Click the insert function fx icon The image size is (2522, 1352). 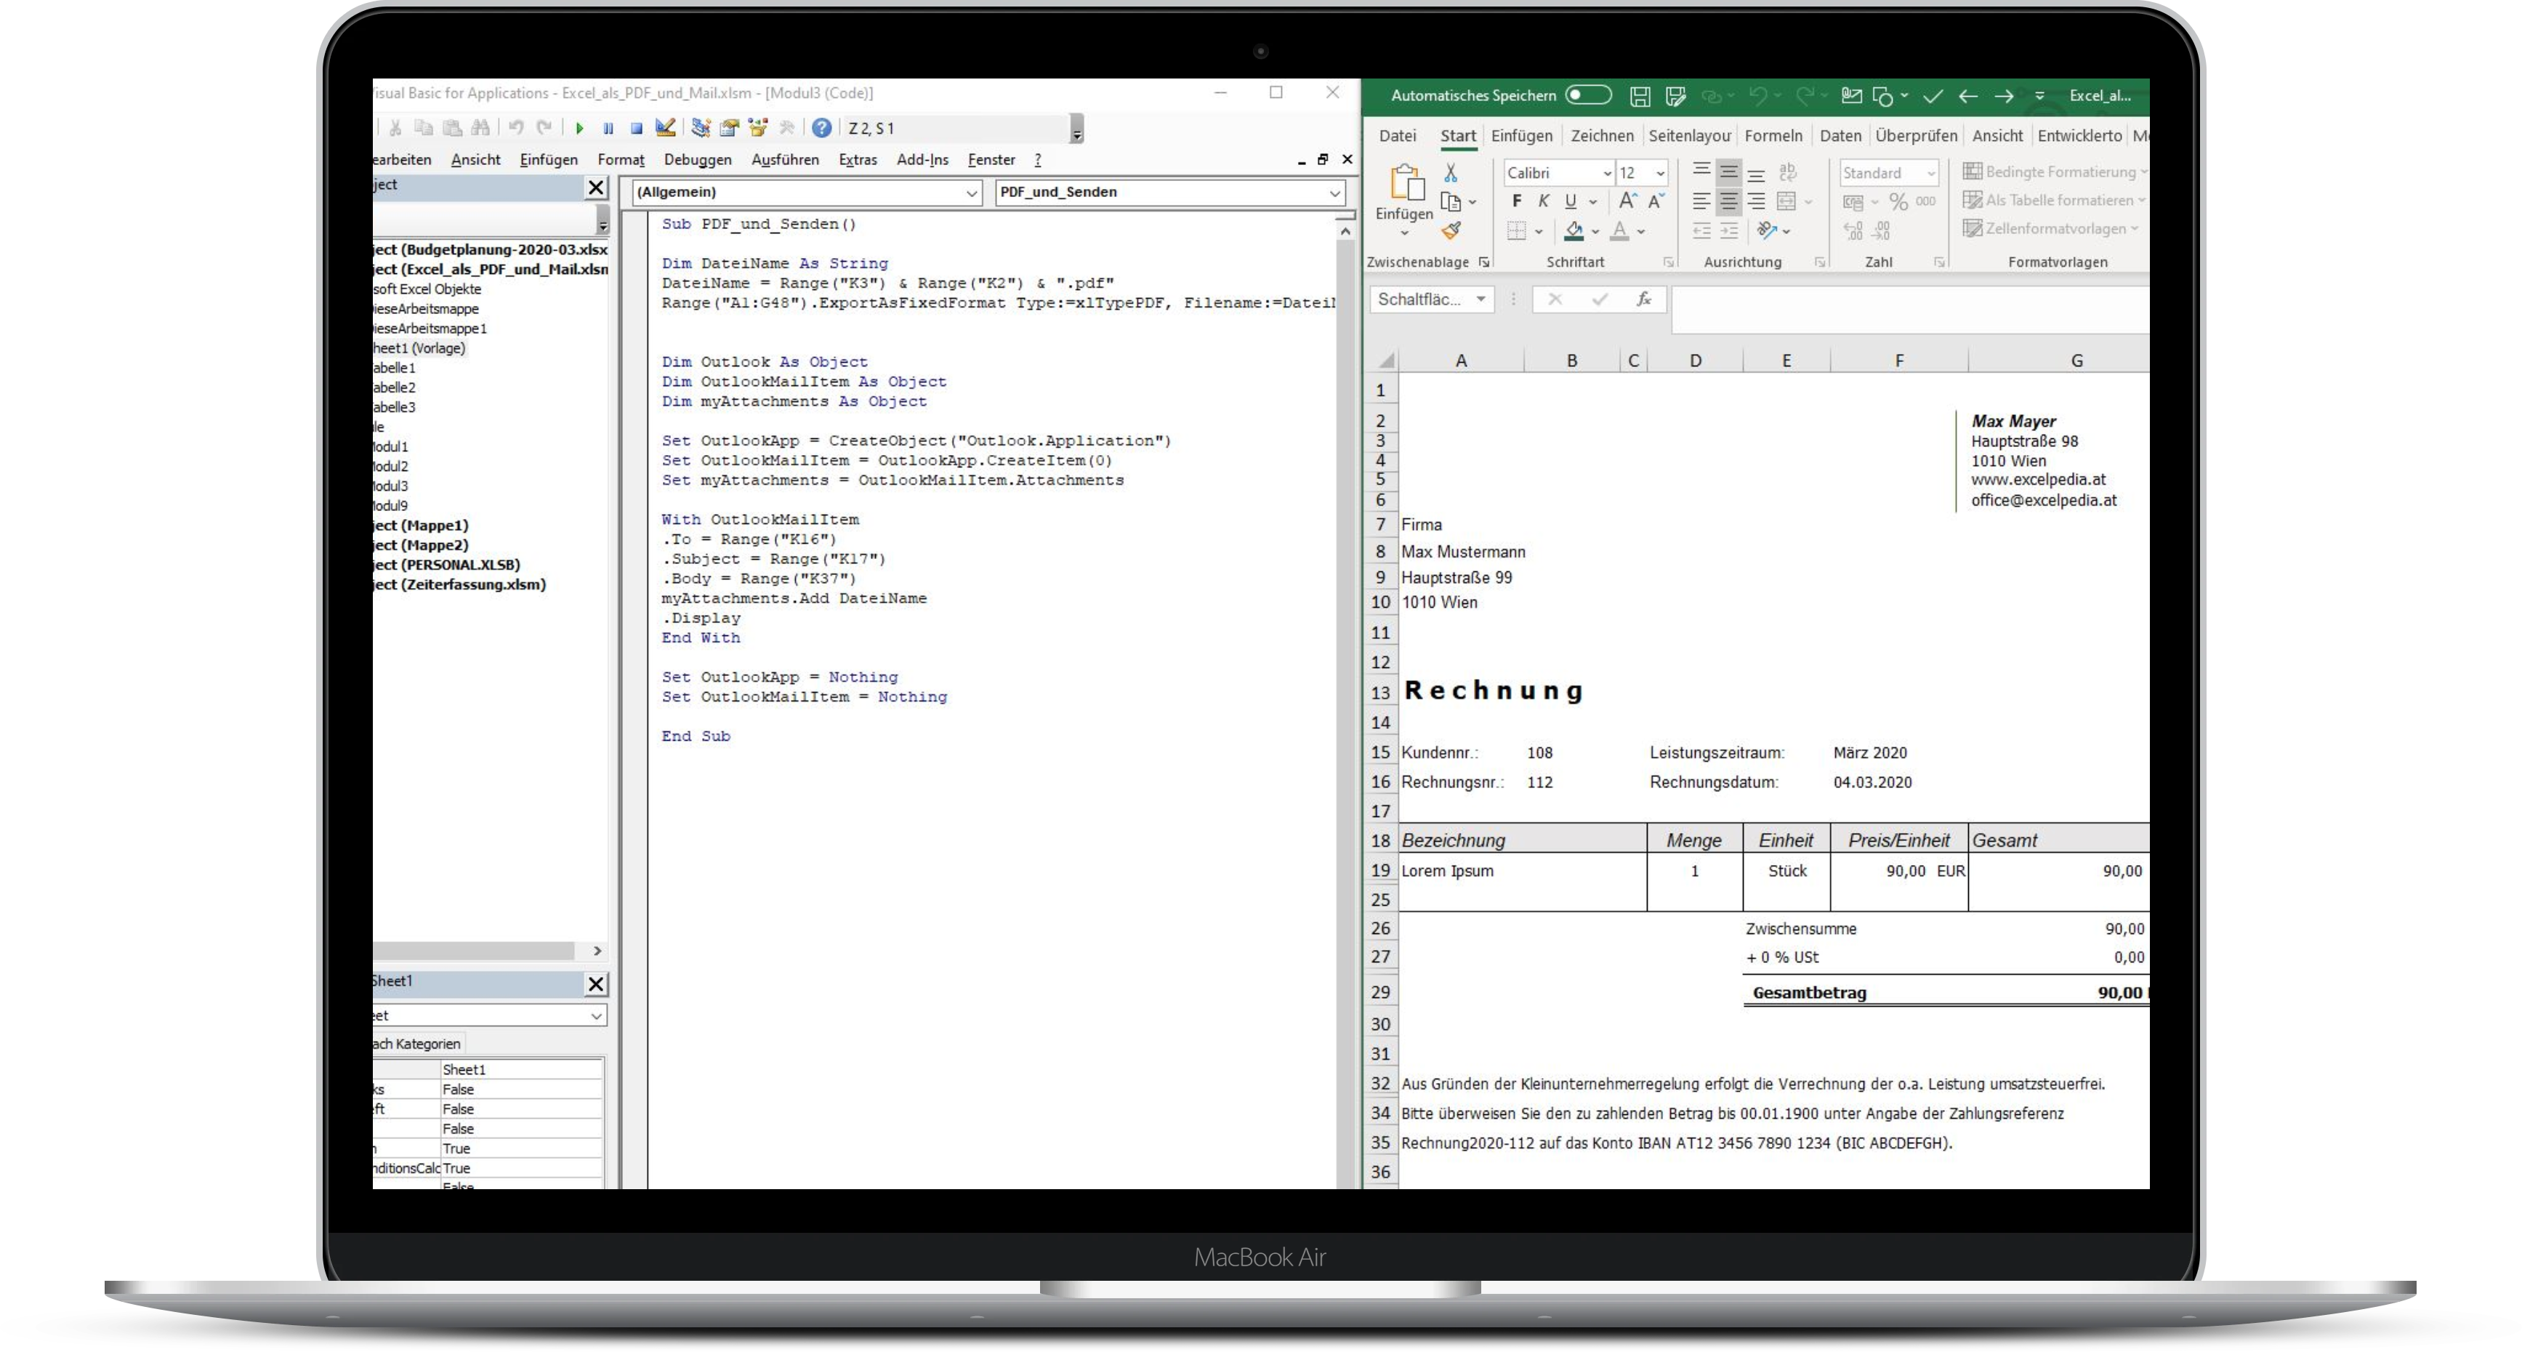coord(1644,299)
